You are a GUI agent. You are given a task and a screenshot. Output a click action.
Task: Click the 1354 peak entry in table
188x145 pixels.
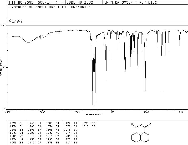53,126
